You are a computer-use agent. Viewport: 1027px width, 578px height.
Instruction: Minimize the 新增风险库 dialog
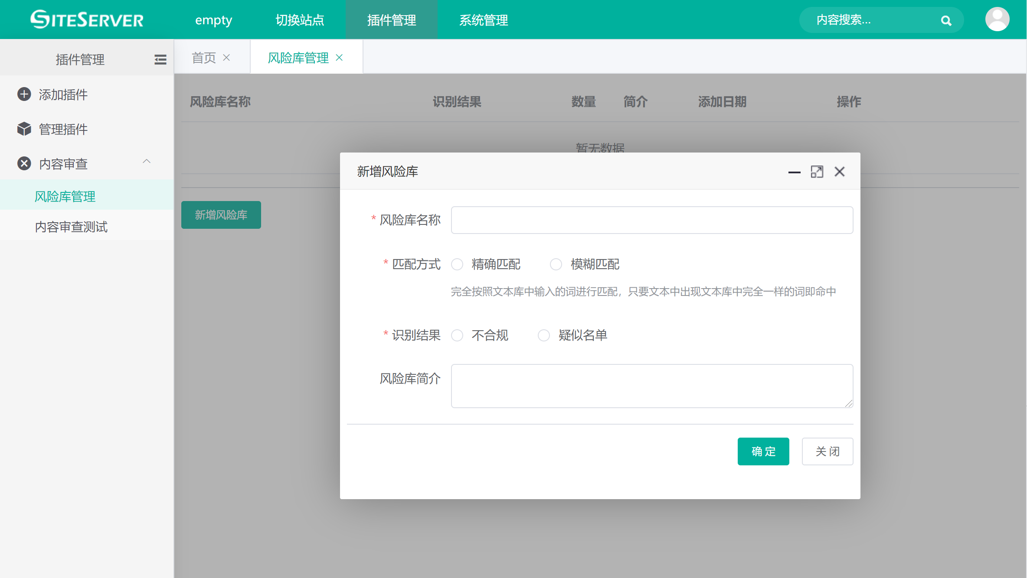(x=794, y=172)
